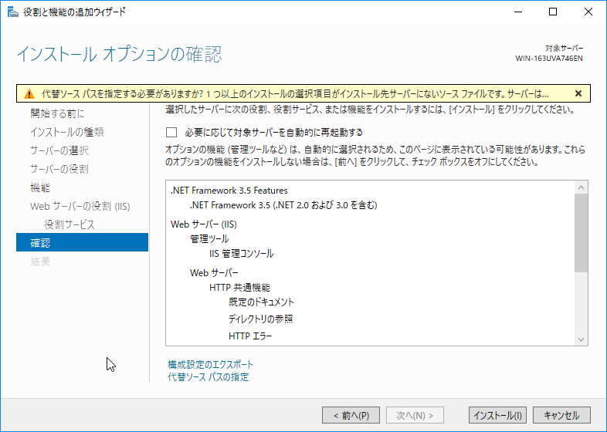Go back with < 前へ(P) button
This screenshot has width=607, height=432.
click(351, 415)
